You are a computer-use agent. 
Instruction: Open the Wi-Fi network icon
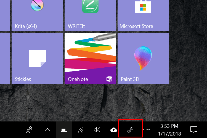point(81,130)
